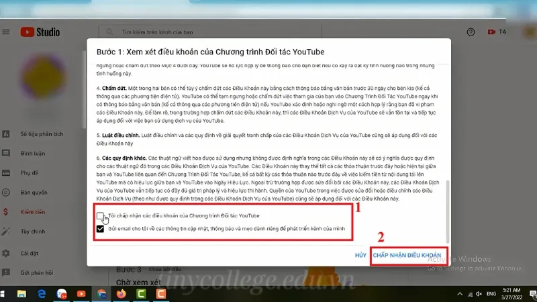
Task: Click the search magnifier icon
Action: tap(109, 32)
